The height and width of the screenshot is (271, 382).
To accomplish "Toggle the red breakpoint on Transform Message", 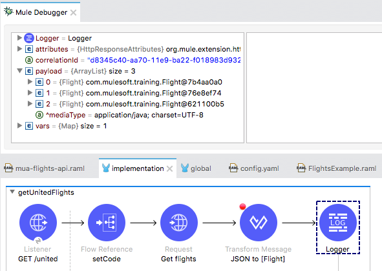I will (x=242, y=206).
